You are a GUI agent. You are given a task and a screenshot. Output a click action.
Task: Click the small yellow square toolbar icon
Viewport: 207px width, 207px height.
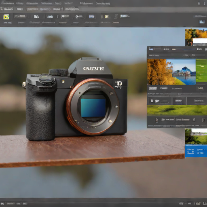[x=106, y=17]
